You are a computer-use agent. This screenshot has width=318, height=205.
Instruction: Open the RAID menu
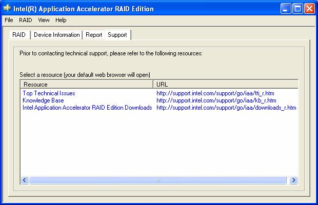click(25, 20)
